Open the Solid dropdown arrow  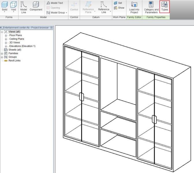coord(5,12)
